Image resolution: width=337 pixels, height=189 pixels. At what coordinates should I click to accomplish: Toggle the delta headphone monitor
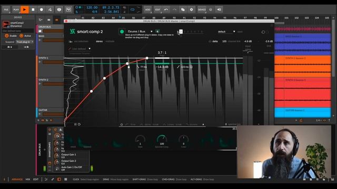pos(213,41)
